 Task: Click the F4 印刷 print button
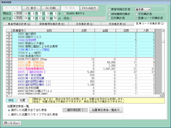51,8
